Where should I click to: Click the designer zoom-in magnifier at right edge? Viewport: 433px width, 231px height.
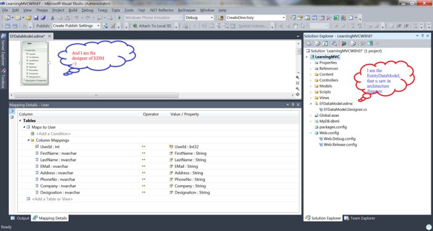click(297, 77)
